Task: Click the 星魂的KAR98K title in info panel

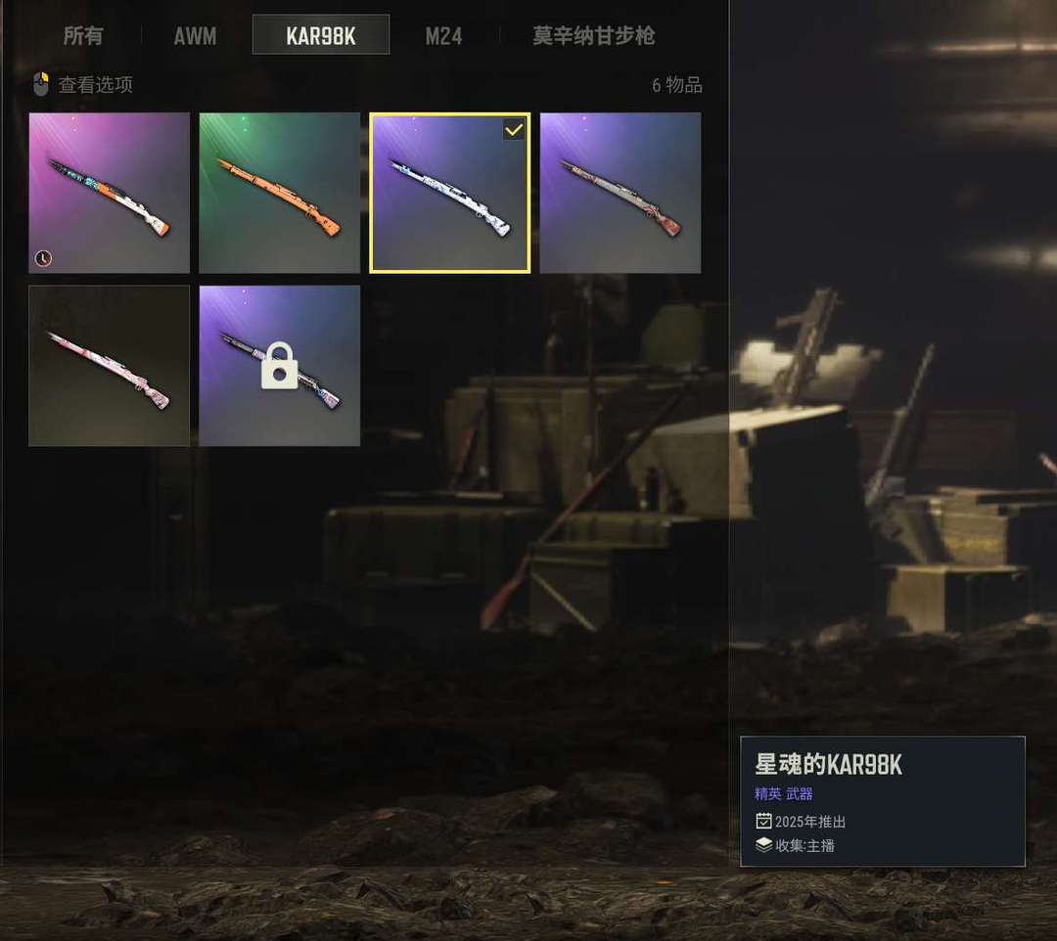Action: [828, 765]
